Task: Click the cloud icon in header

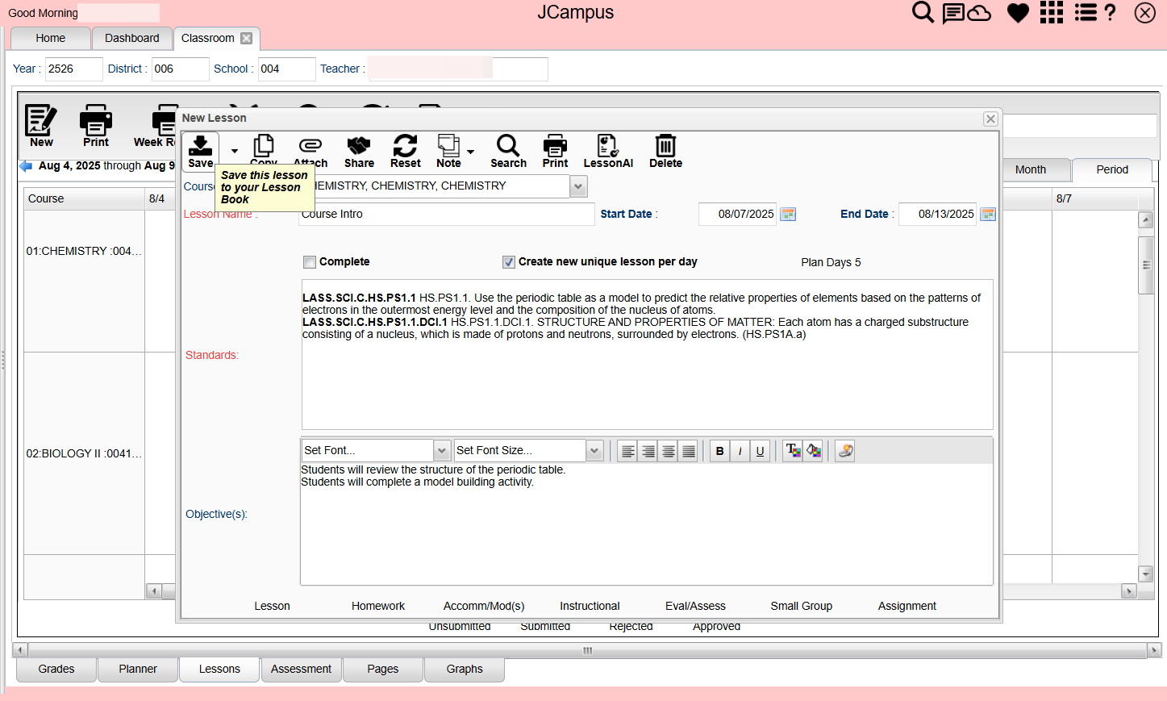Action: click(x=979, y=13)
